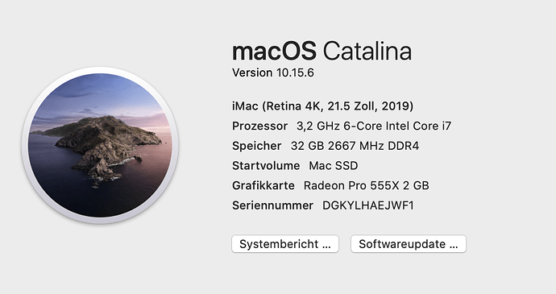Click the 21.5 Zoll, 2019 model text

[x=370, y=106]
